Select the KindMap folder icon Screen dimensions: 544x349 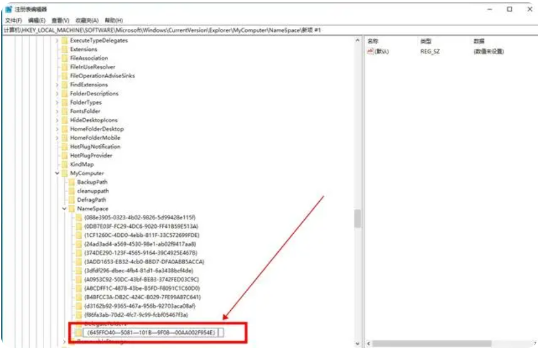click(x=65, y=164)
